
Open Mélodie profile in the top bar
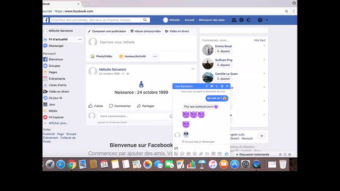(x=172, y=20)
